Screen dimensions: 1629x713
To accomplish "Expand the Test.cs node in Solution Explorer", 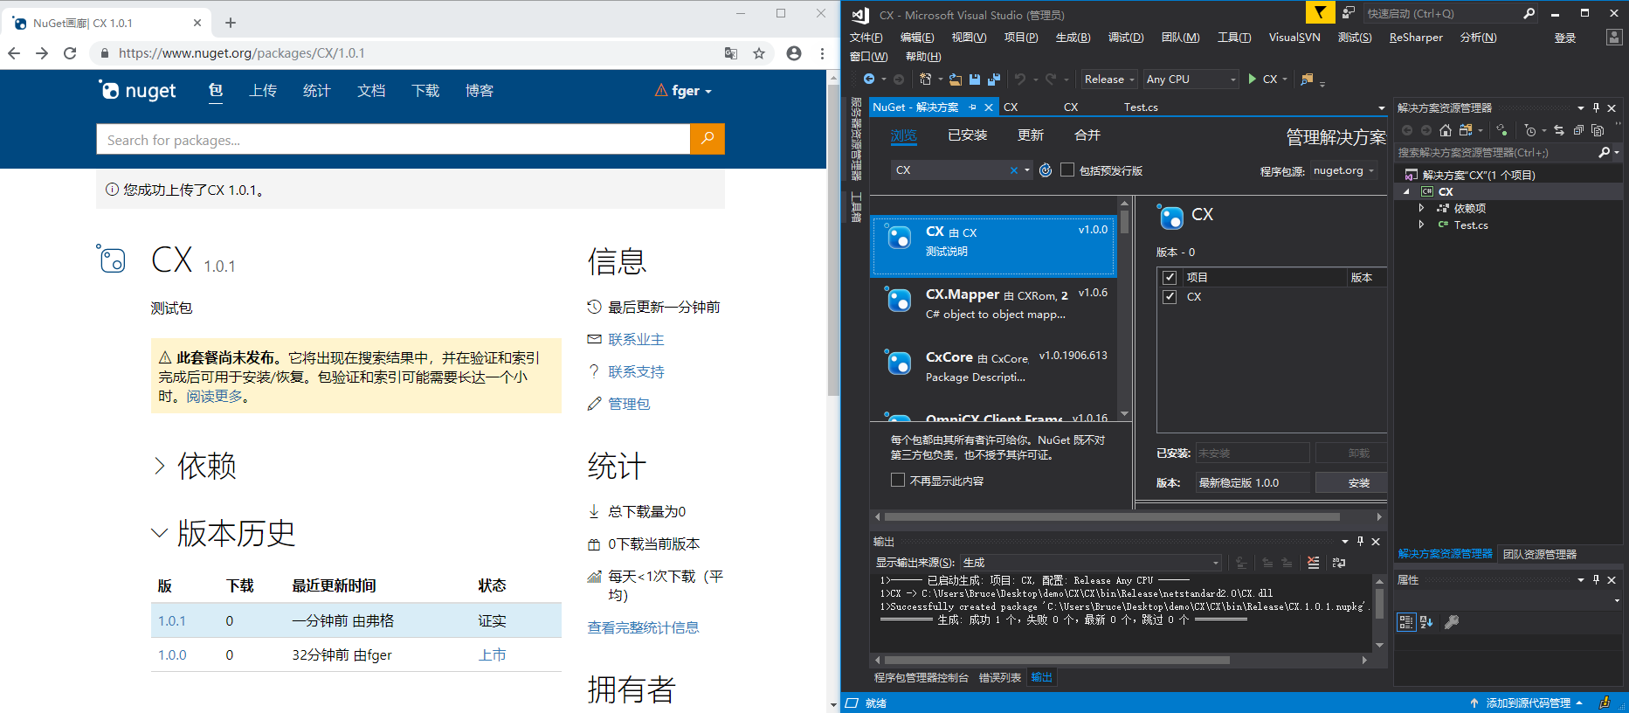I will coord(1421,225).
